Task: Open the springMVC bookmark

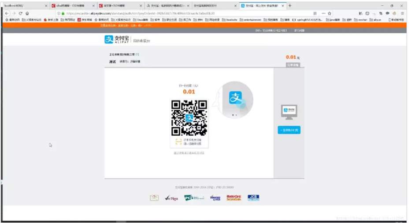Action: pos(307,20)
